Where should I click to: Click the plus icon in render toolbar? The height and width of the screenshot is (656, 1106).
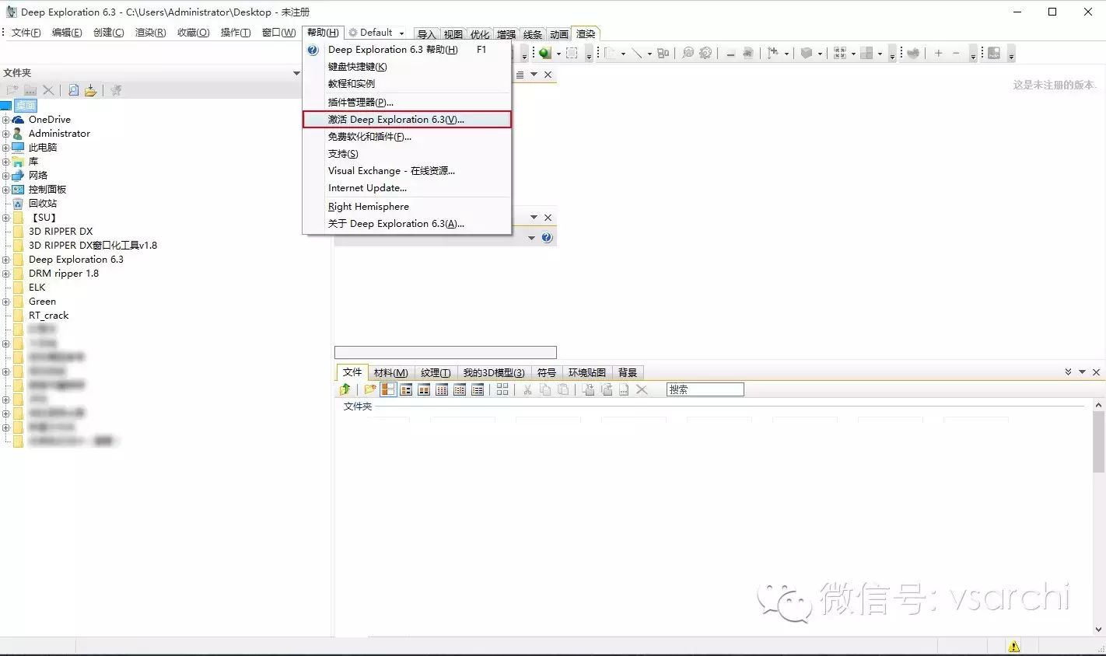pos(938,53)
